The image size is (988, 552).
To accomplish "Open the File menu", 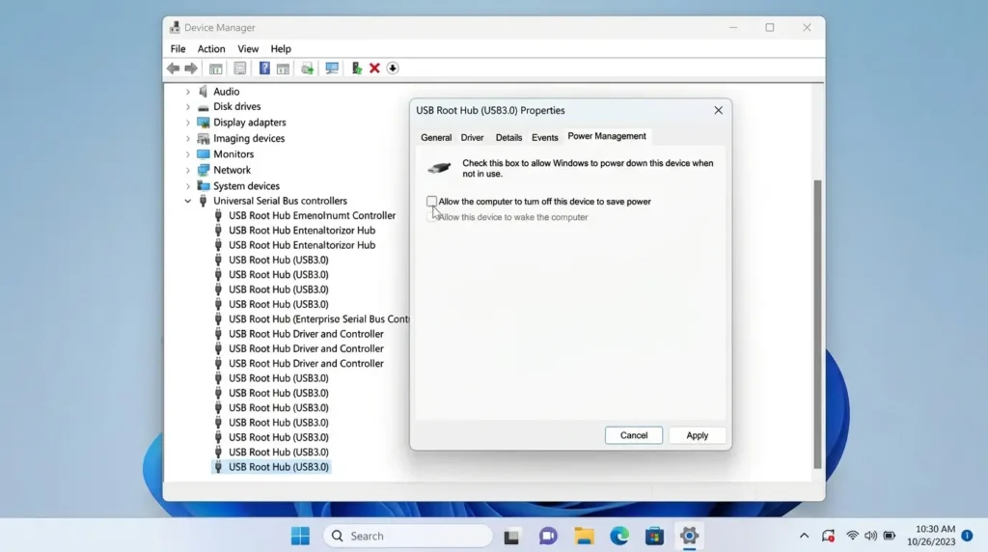I will coord(178,48).
